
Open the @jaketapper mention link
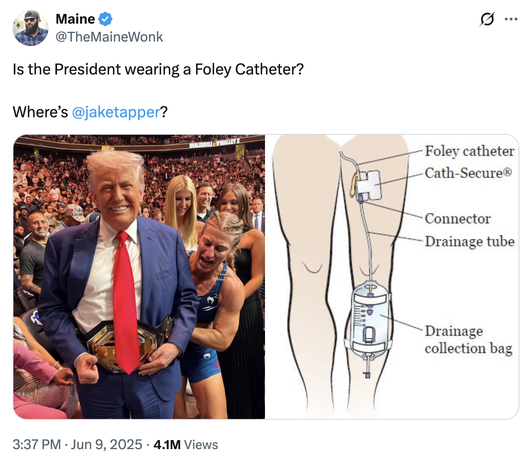pyautogui.click(x=116, y=112)
